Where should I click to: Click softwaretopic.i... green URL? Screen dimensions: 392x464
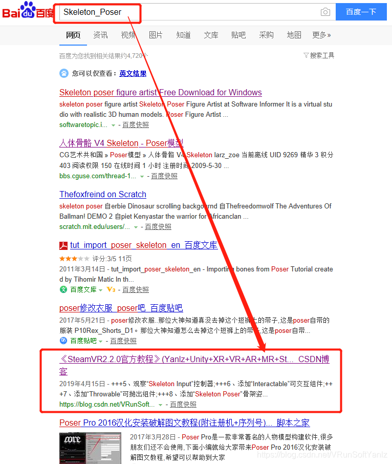pos(83,125)
